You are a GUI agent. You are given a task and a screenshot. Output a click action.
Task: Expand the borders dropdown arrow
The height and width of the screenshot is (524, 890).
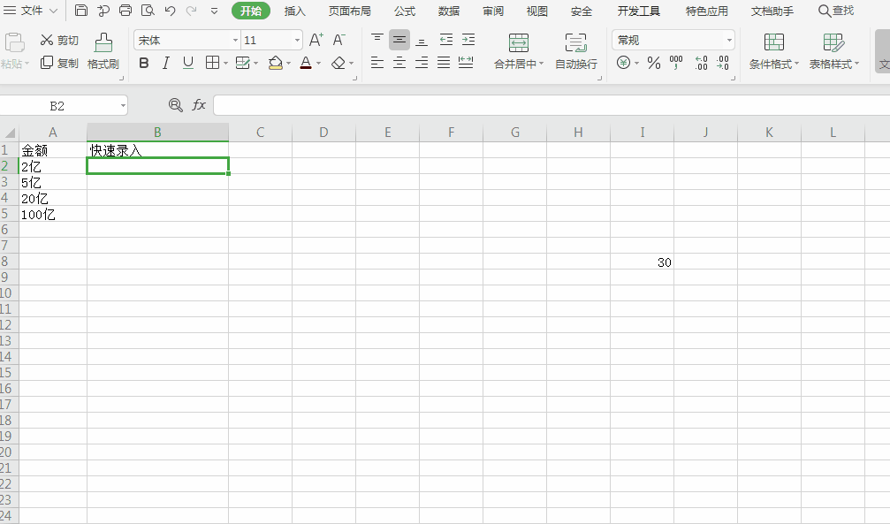[225, 63]
